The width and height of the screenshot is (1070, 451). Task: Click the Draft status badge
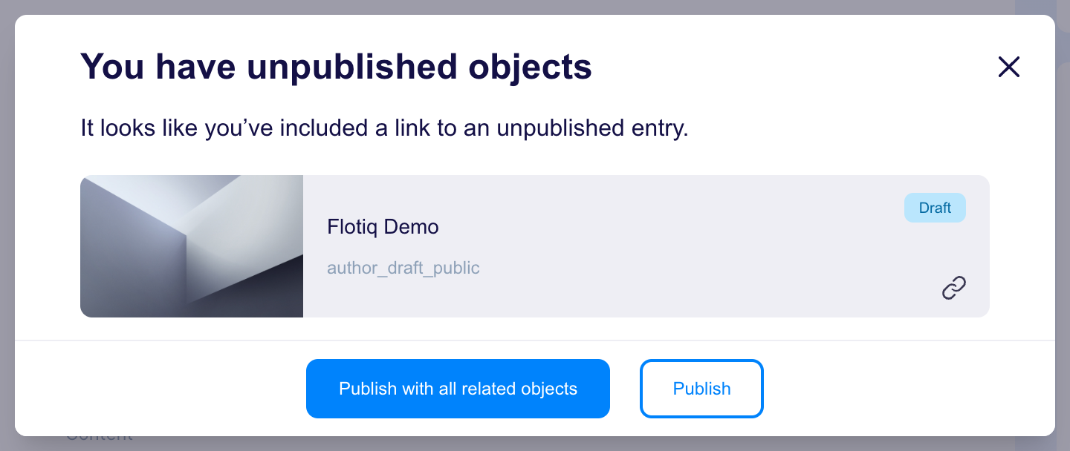(x=935, y=208)
